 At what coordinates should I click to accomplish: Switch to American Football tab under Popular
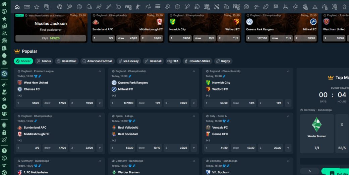(98, 61)
